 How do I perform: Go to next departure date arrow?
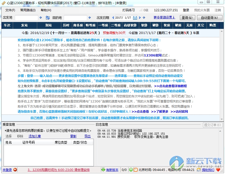[140, 17]
